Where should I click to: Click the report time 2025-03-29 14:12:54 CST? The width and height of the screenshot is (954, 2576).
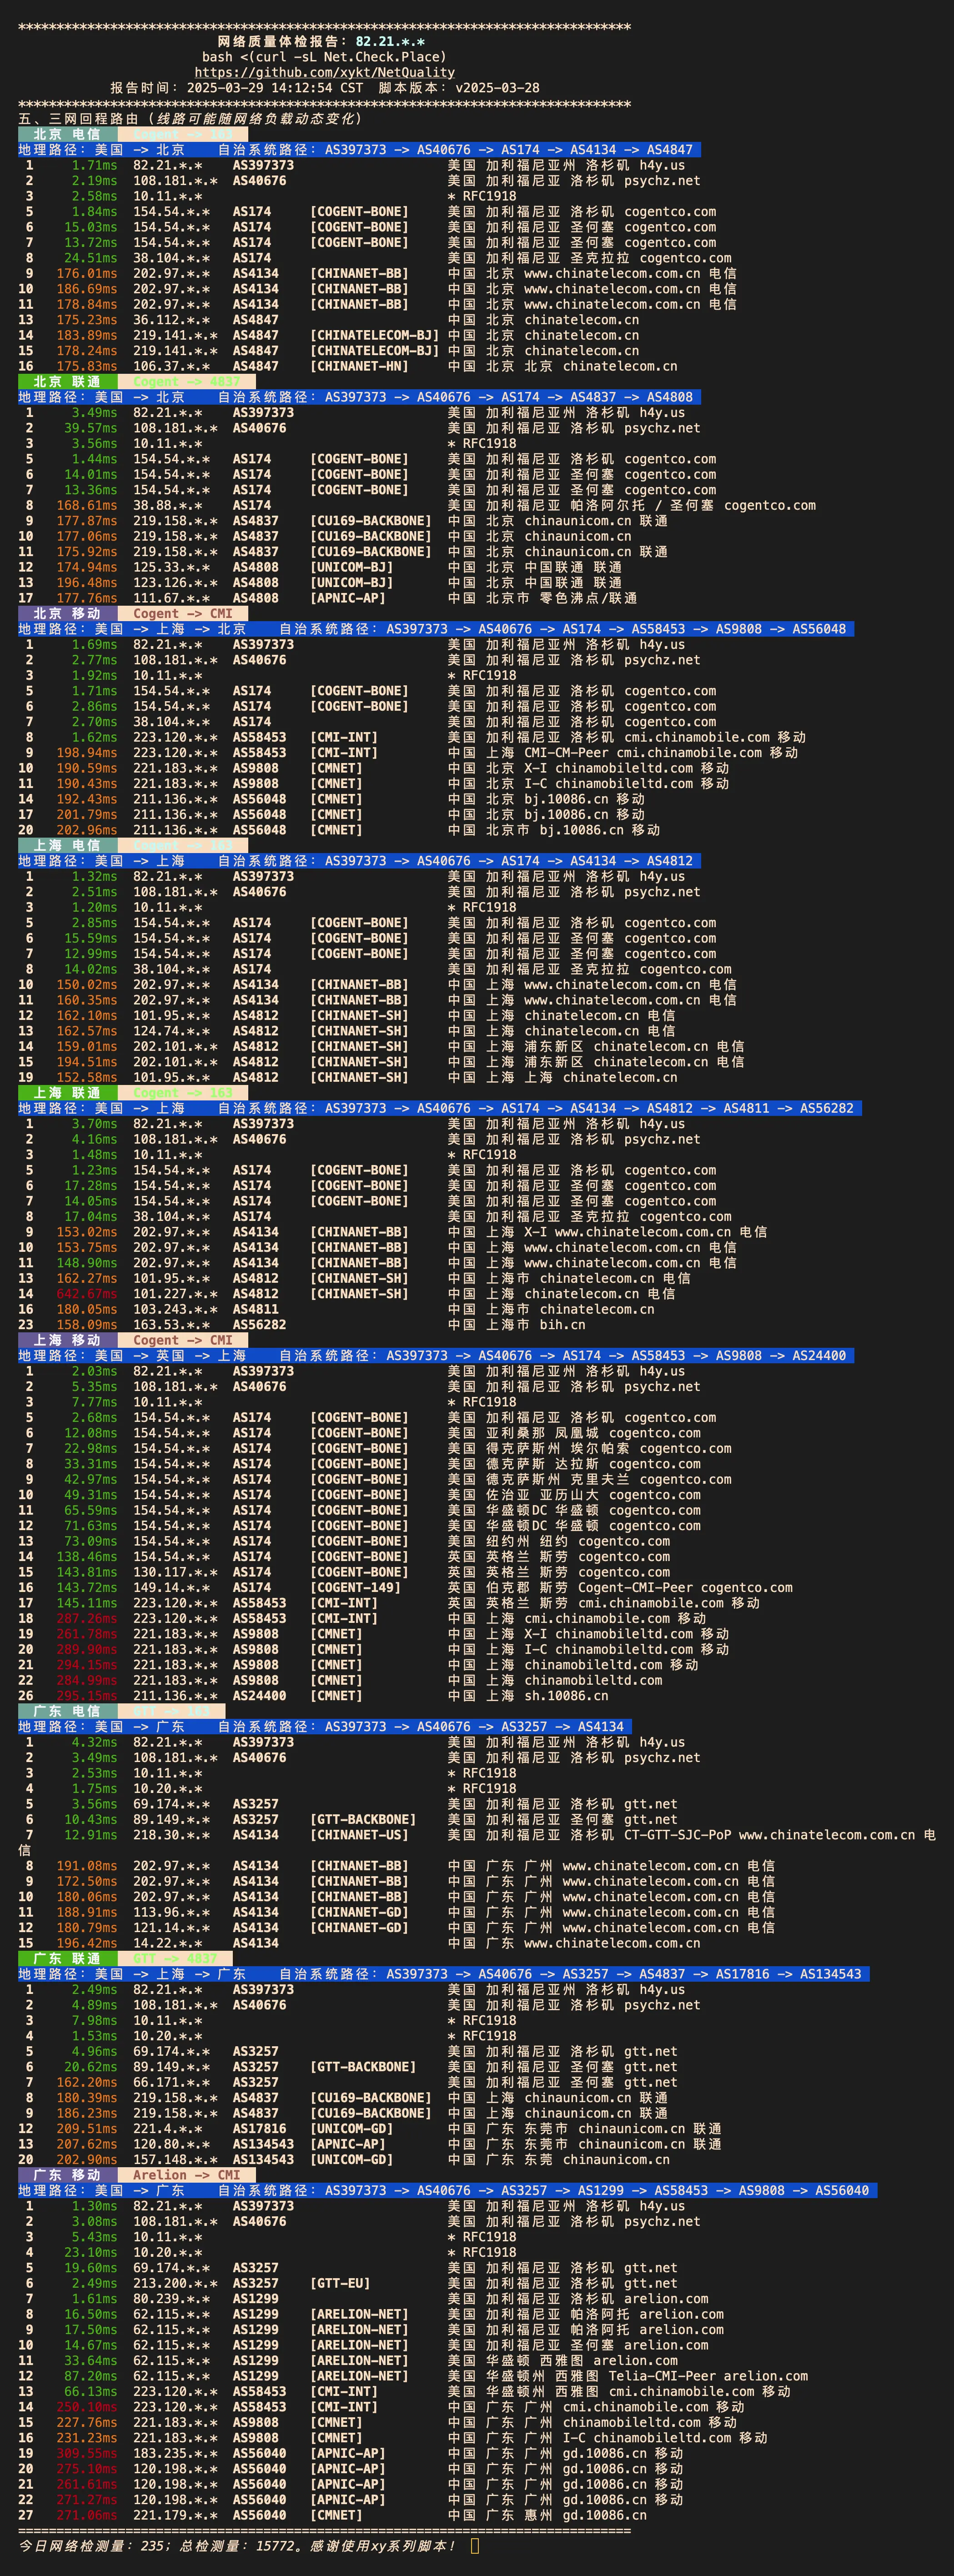[x=275, y=88]
